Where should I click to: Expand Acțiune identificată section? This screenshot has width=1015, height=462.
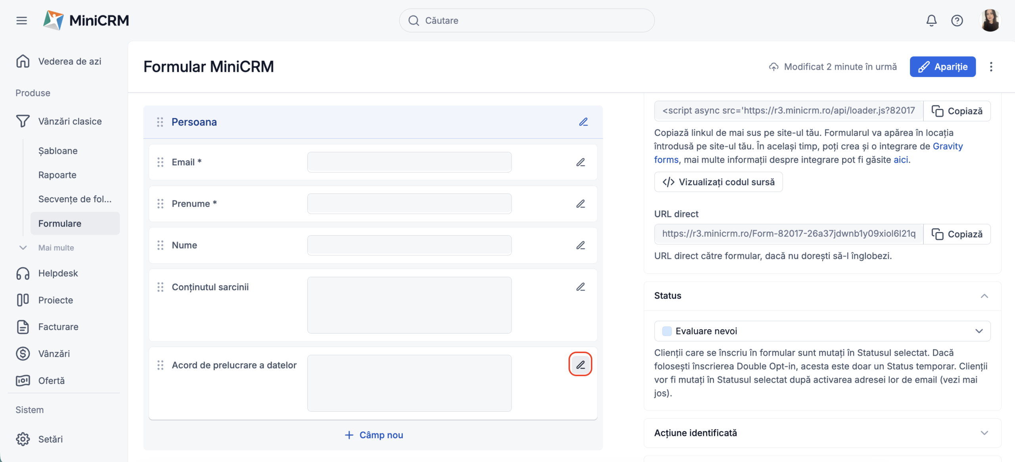[984, 433]
